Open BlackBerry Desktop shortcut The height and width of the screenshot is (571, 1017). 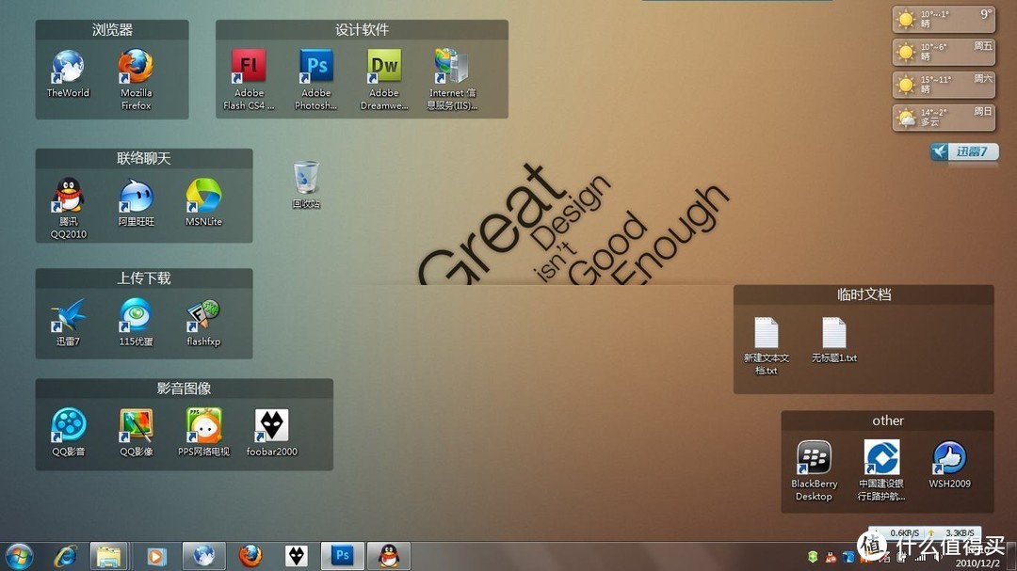814,470
